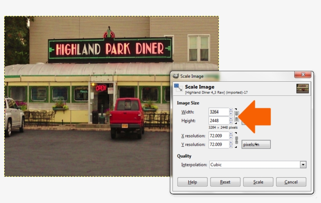Increase Width with the up spinner arrow
Image resolution: width=321 pixels, height=203 pixels.
[231, 110]
